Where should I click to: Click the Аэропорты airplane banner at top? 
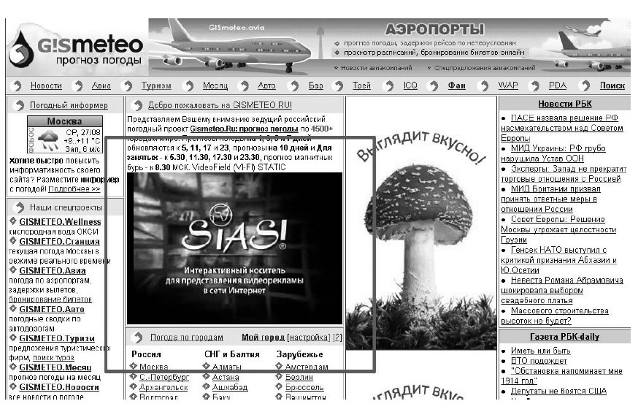(388, 47)
